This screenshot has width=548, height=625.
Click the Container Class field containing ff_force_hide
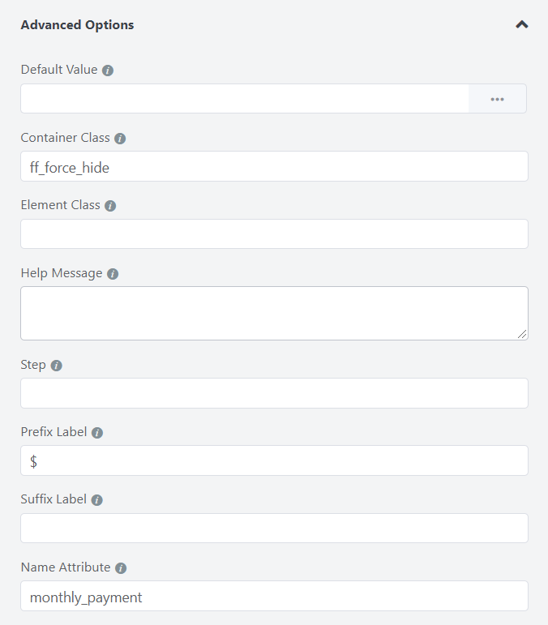click(x=274, y=166)
